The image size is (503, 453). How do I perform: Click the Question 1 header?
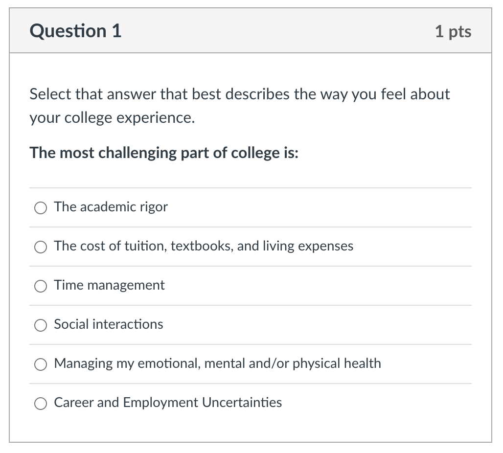tap(75, 30)
